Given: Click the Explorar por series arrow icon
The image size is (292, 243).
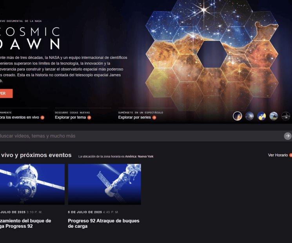Looking at the screenshot, I should click(x=154, y=118).
